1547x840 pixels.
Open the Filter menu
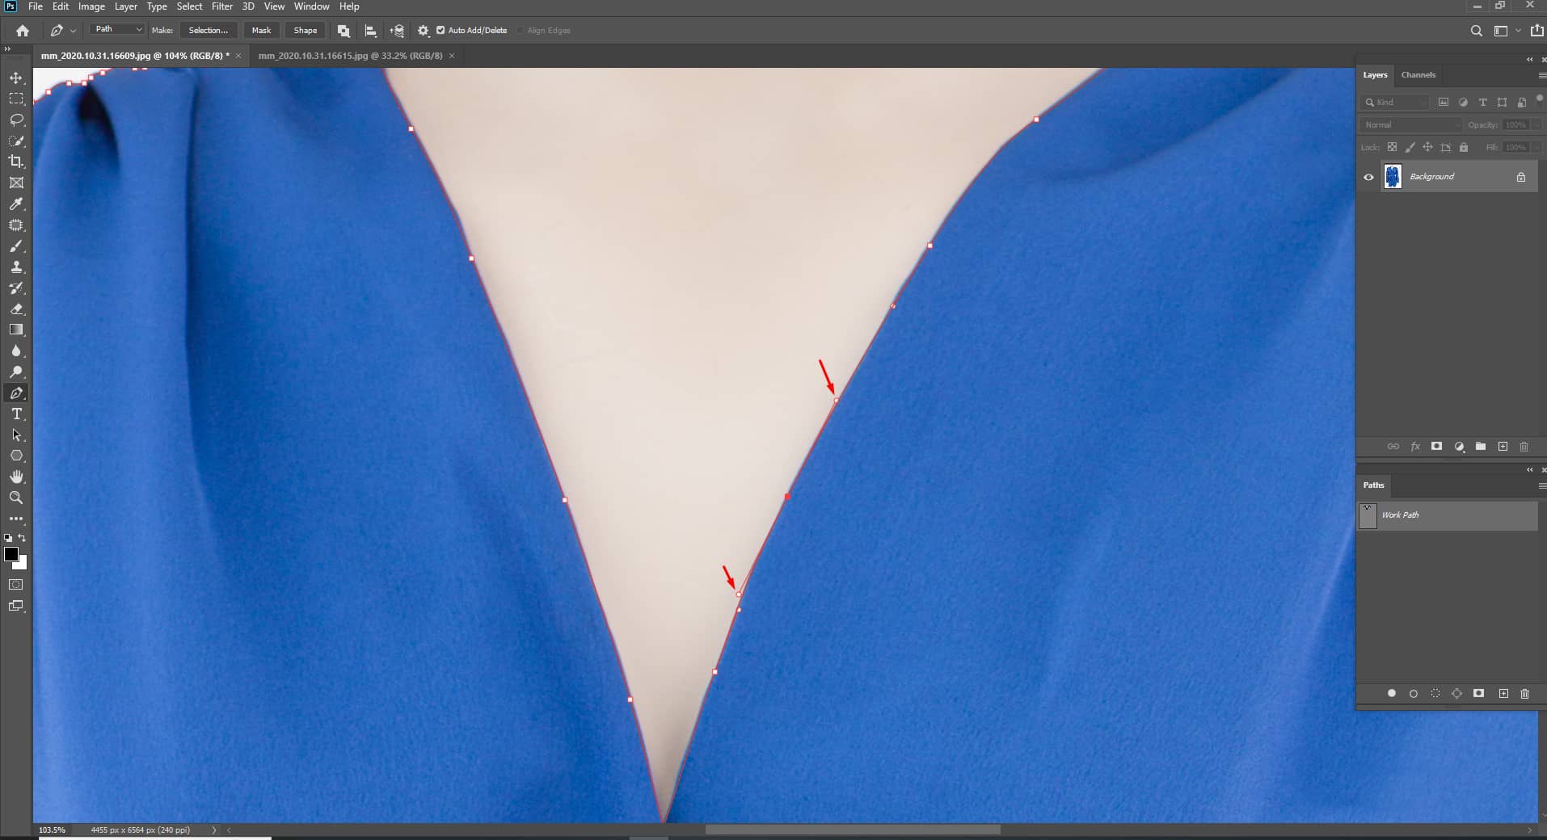click(221, 6)
